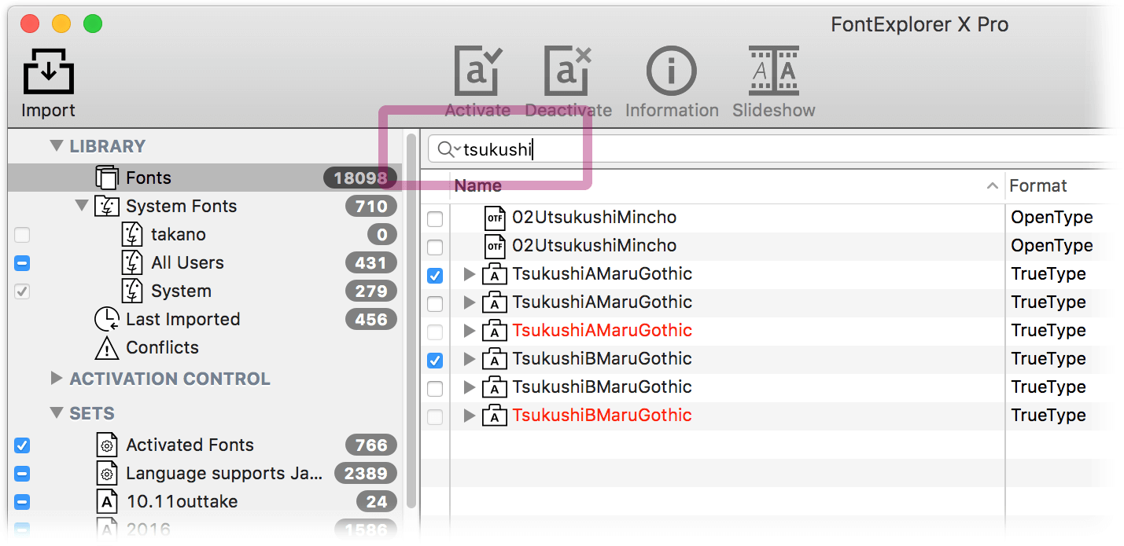Image resolution: width=1124 pixels, height=546 pixels.
Task: Click the takano folder icon
Action: pyautogui.click(x=132, y=234)
